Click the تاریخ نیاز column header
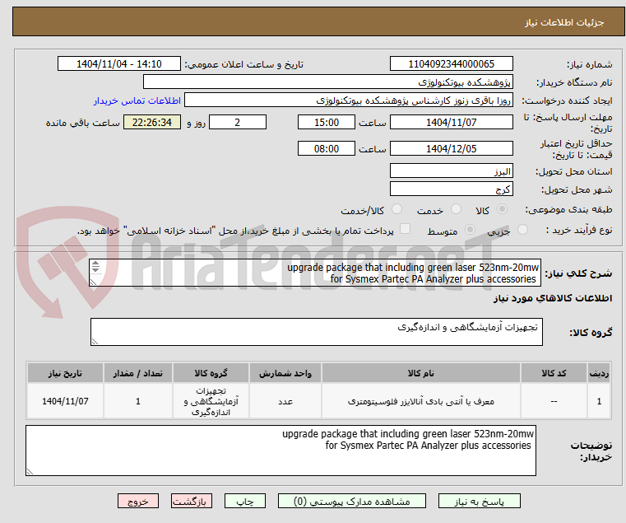This screenshot has width=626, height=523. point(65,373)
